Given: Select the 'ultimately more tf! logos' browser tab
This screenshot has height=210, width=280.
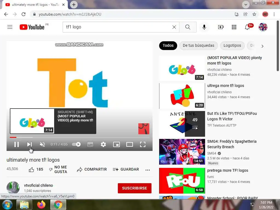Looking at the screenshot, I should coord(35,5).
